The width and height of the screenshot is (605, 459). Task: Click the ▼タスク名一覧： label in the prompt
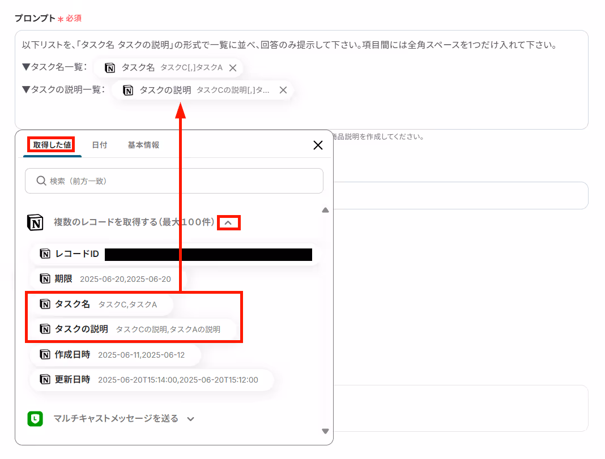(x=54, y=67)
